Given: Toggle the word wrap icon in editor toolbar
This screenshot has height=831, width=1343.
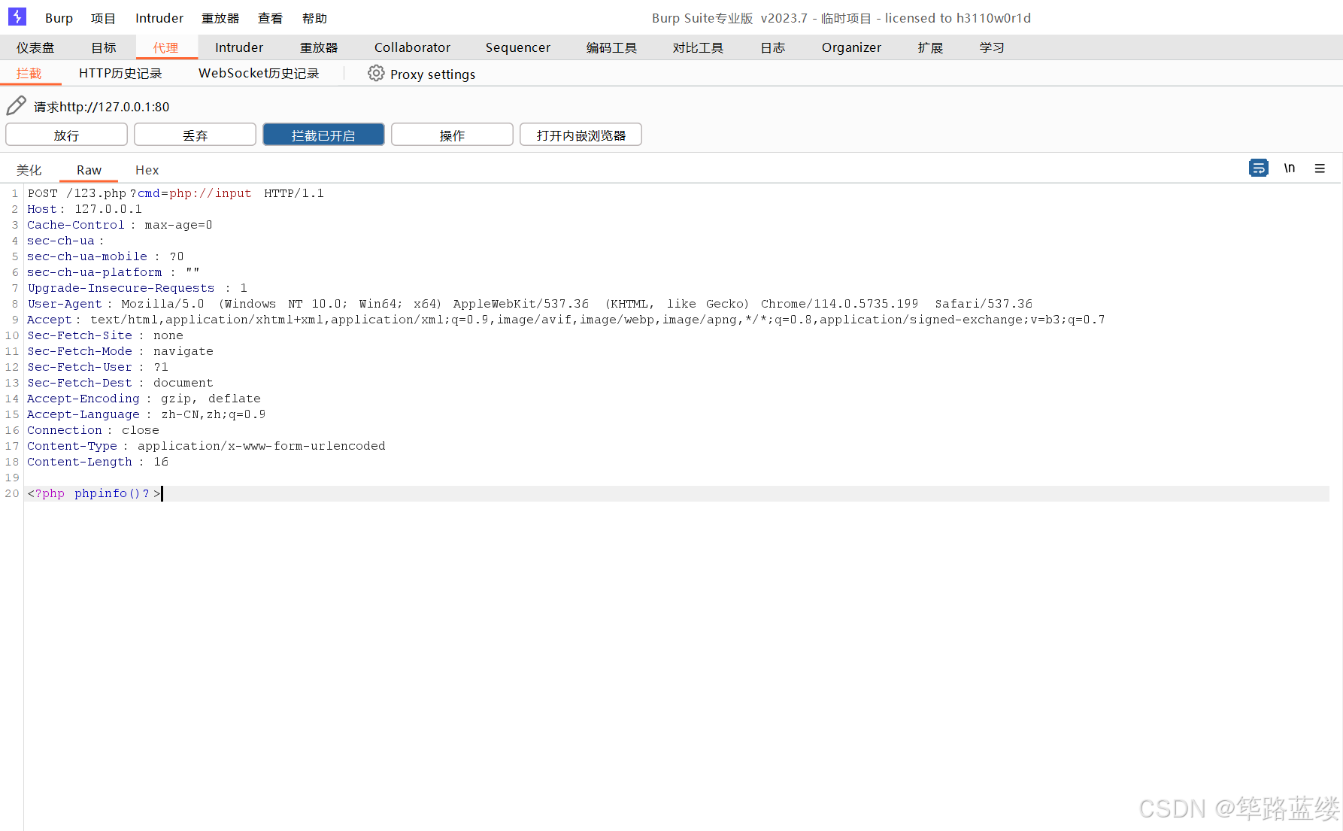Looking at the screenshot, I should click(1258, 168).
